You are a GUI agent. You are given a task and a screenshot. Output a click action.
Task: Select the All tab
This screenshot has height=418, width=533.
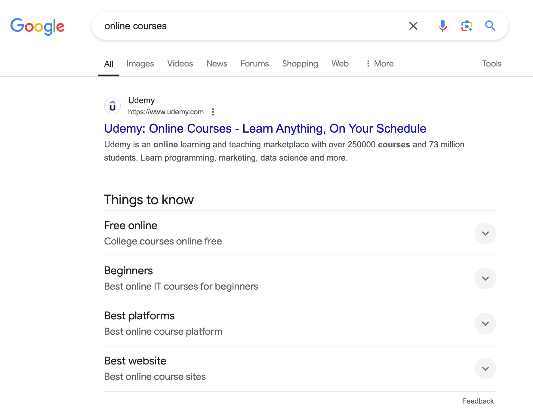coord(109,64)
